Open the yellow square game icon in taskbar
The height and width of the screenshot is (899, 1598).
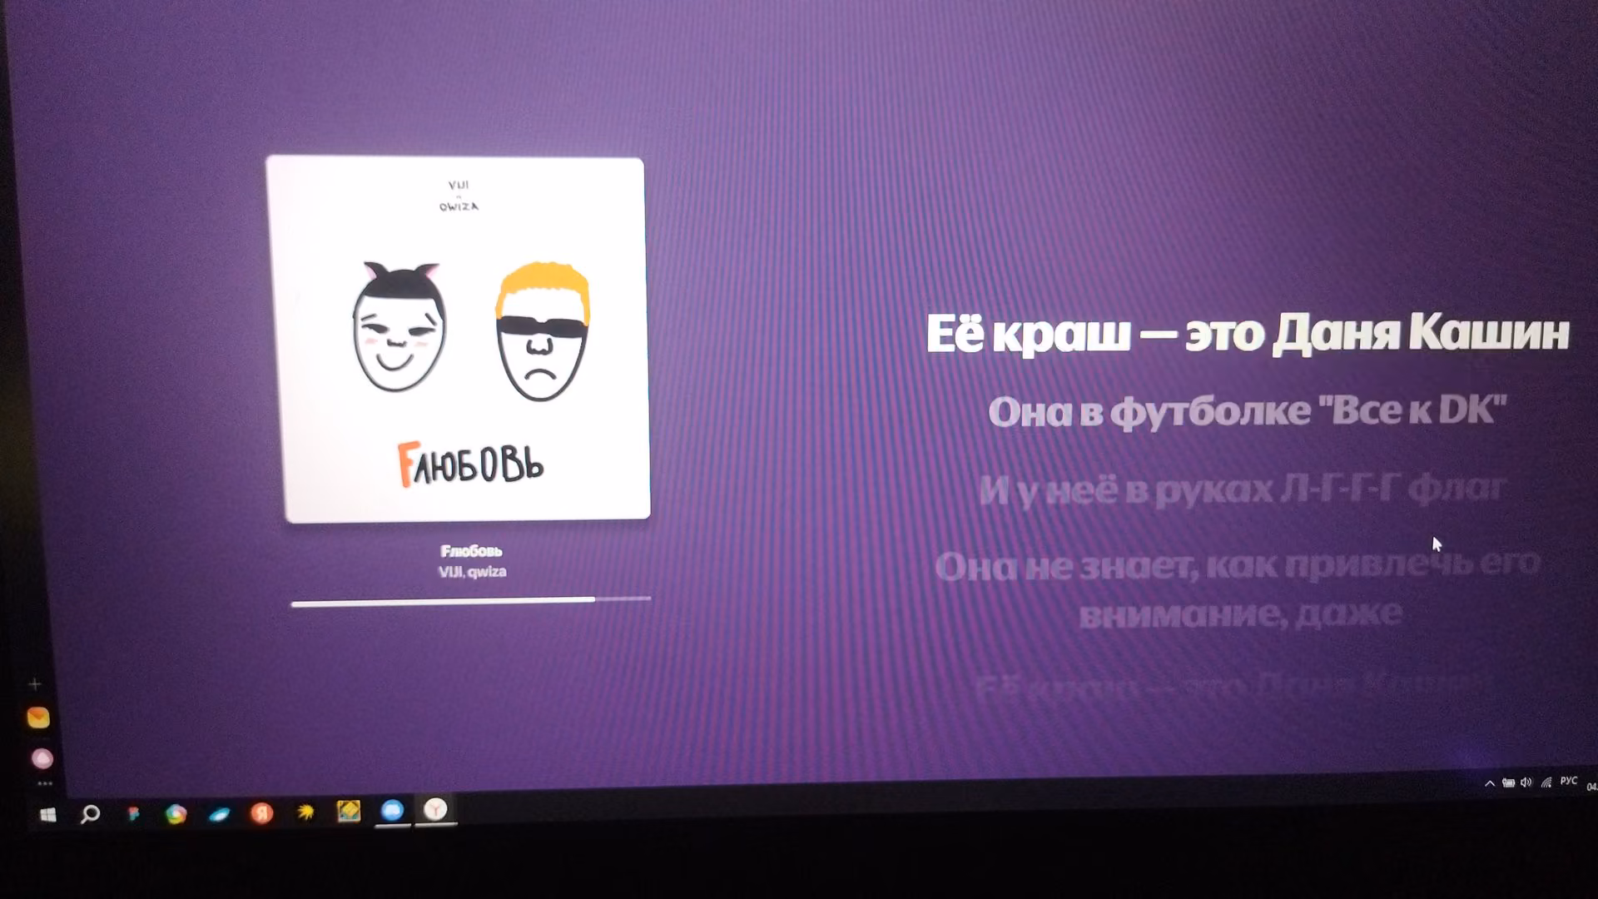coord(349,811)
